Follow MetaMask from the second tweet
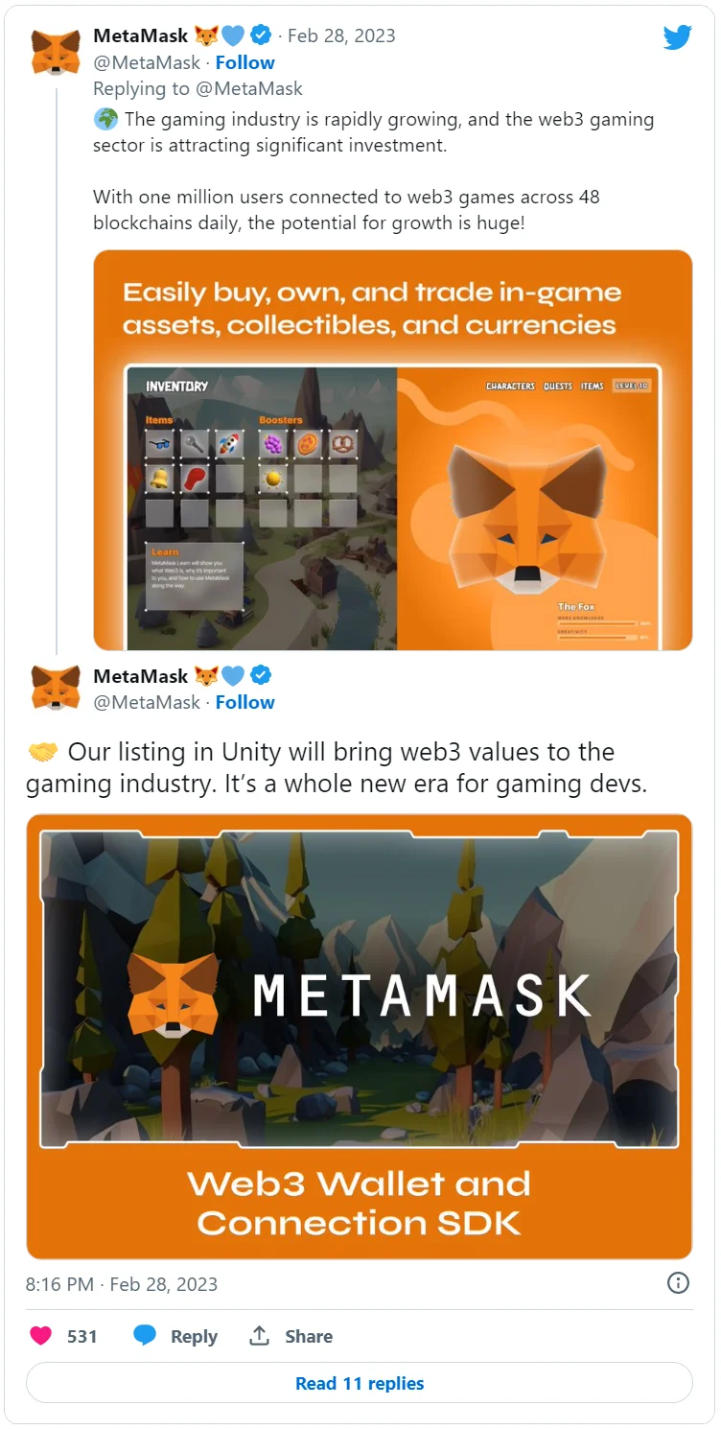This screenshot has width=721, height=1429. 244,702
